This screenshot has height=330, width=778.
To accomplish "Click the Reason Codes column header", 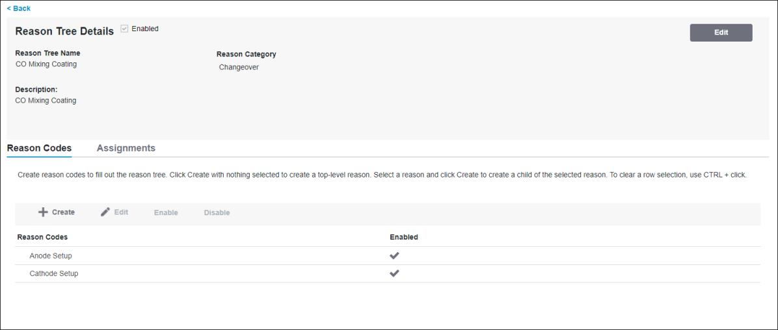I will pyautogui.click(x=43, y=237).
